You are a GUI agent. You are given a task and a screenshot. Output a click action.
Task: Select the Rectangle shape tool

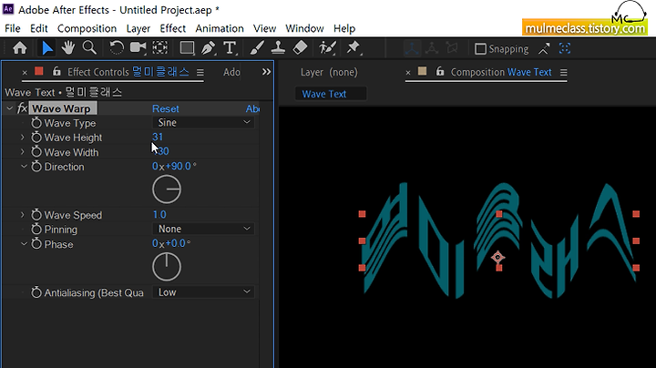pyautogui.click(x=187, y=48)
